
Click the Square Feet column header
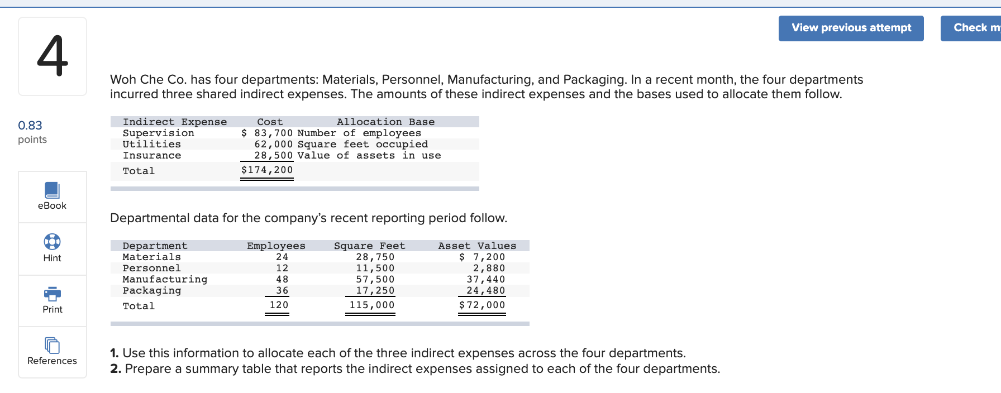click(370, 246)
